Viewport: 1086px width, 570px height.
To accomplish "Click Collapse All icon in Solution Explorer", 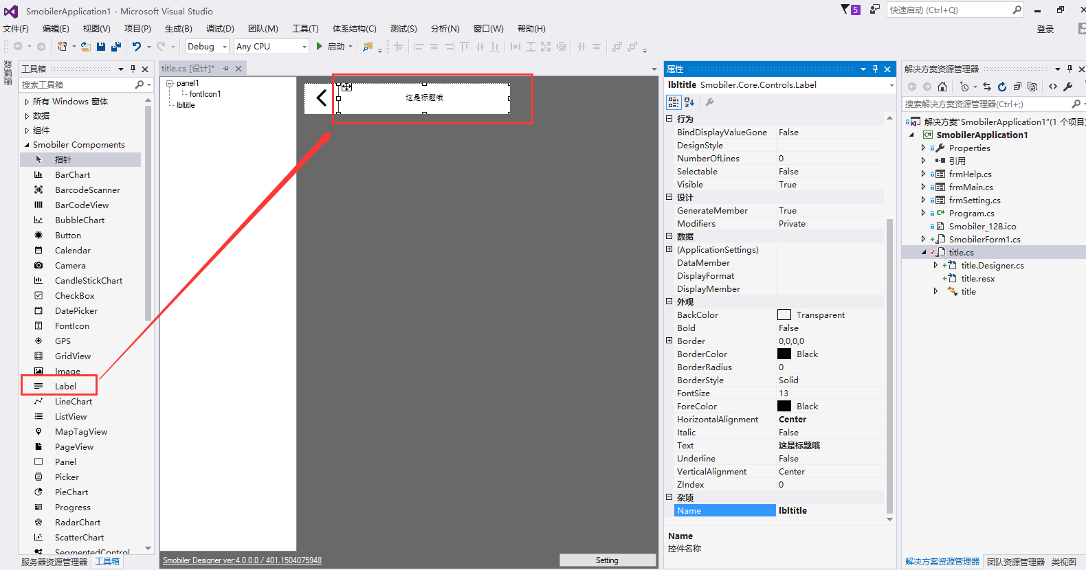I will tap(1017, 87).
